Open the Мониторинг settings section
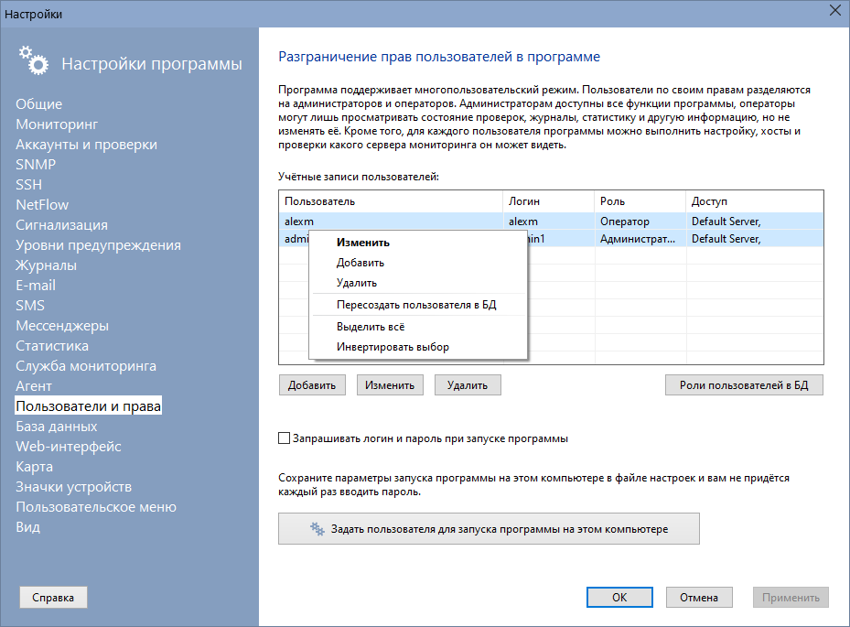The width and height of the screenshot is (850, 627). pyautogui.click(x=57, y=124)
